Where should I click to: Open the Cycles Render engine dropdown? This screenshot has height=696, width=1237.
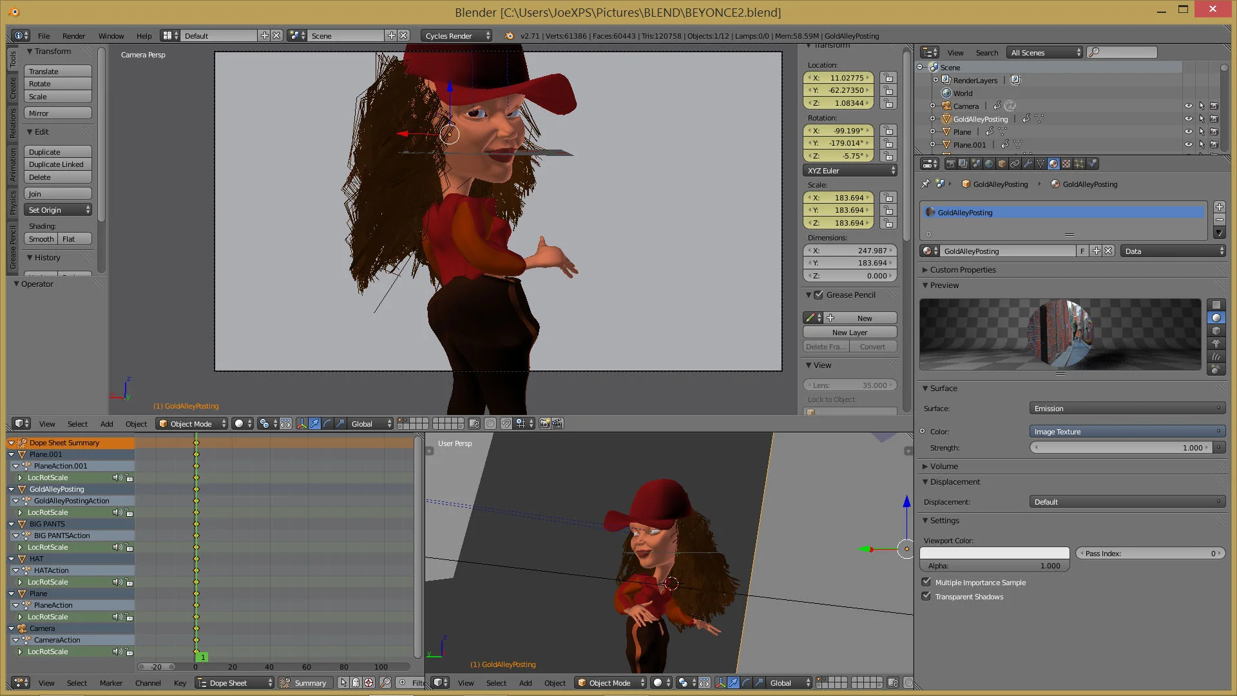coord(457,36)
